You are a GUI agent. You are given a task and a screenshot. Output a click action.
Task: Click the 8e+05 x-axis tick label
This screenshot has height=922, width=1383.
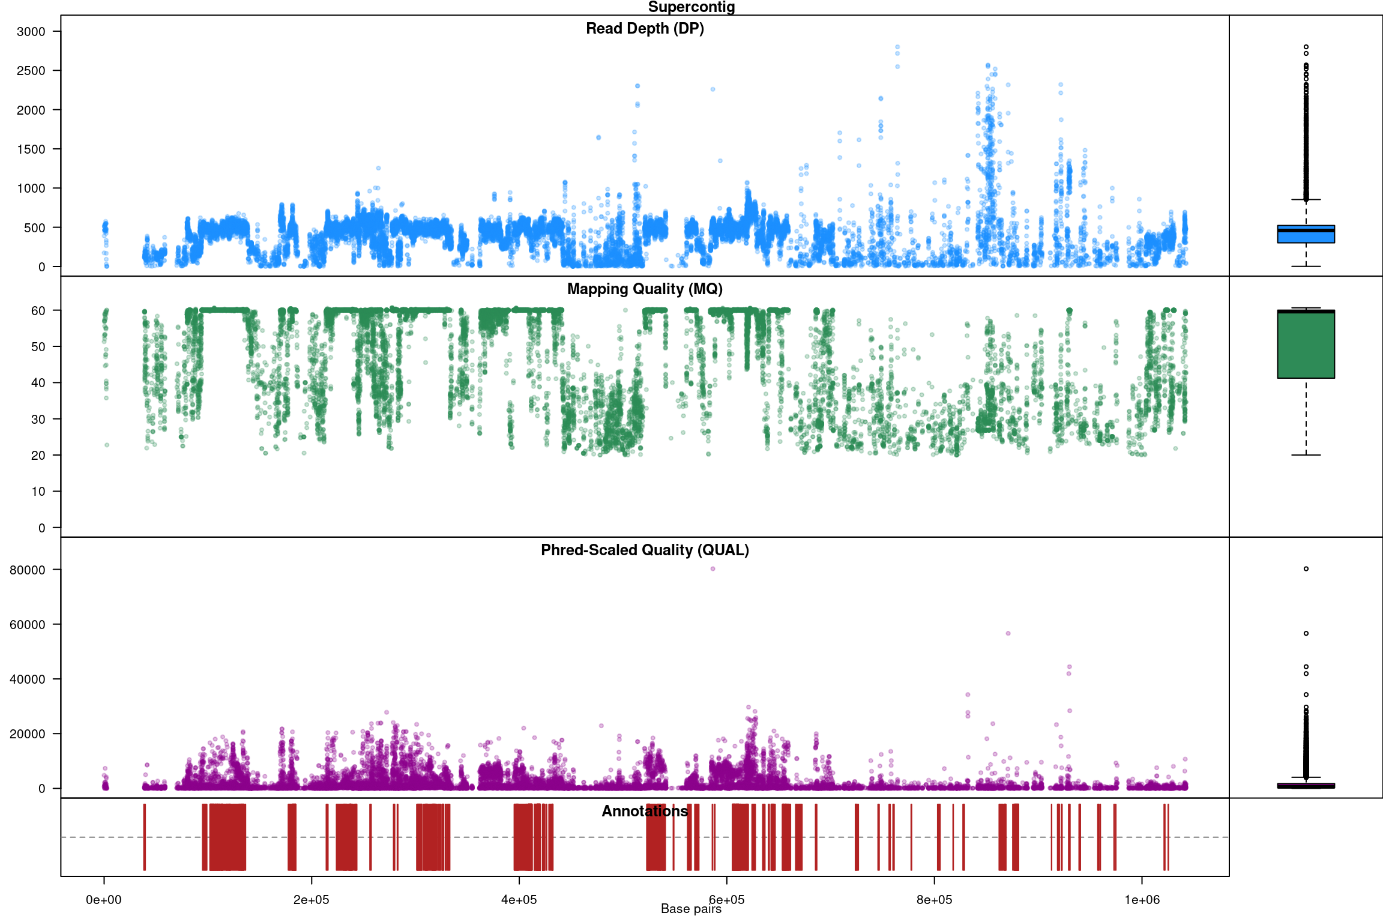934,900
